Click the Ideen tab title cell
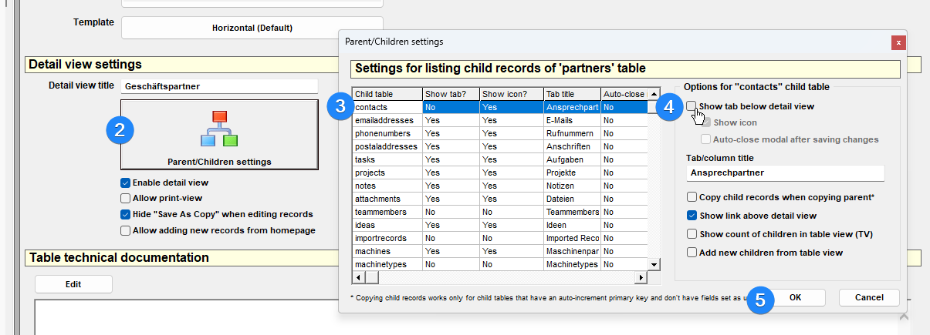The image size is (930, 335). pos(572,225)
